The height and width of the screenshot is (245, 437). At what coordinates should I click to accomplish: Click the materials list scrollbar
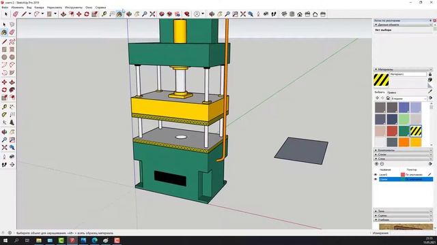click(431, 124)
